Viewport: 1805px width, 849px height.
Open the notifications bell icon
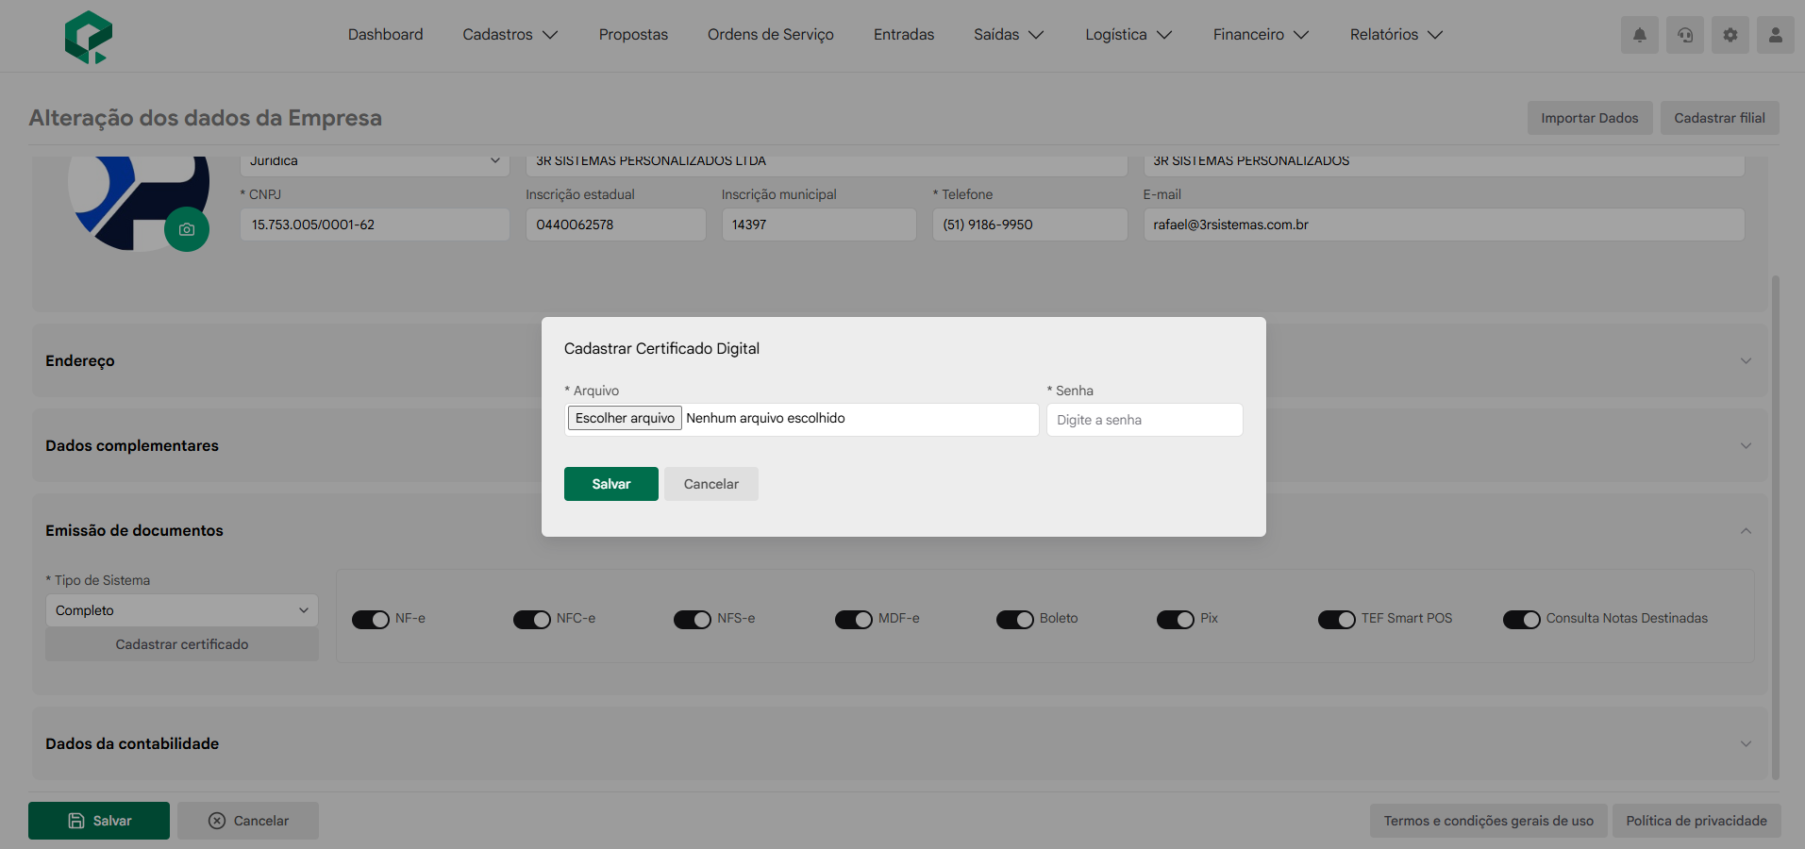1640,35
